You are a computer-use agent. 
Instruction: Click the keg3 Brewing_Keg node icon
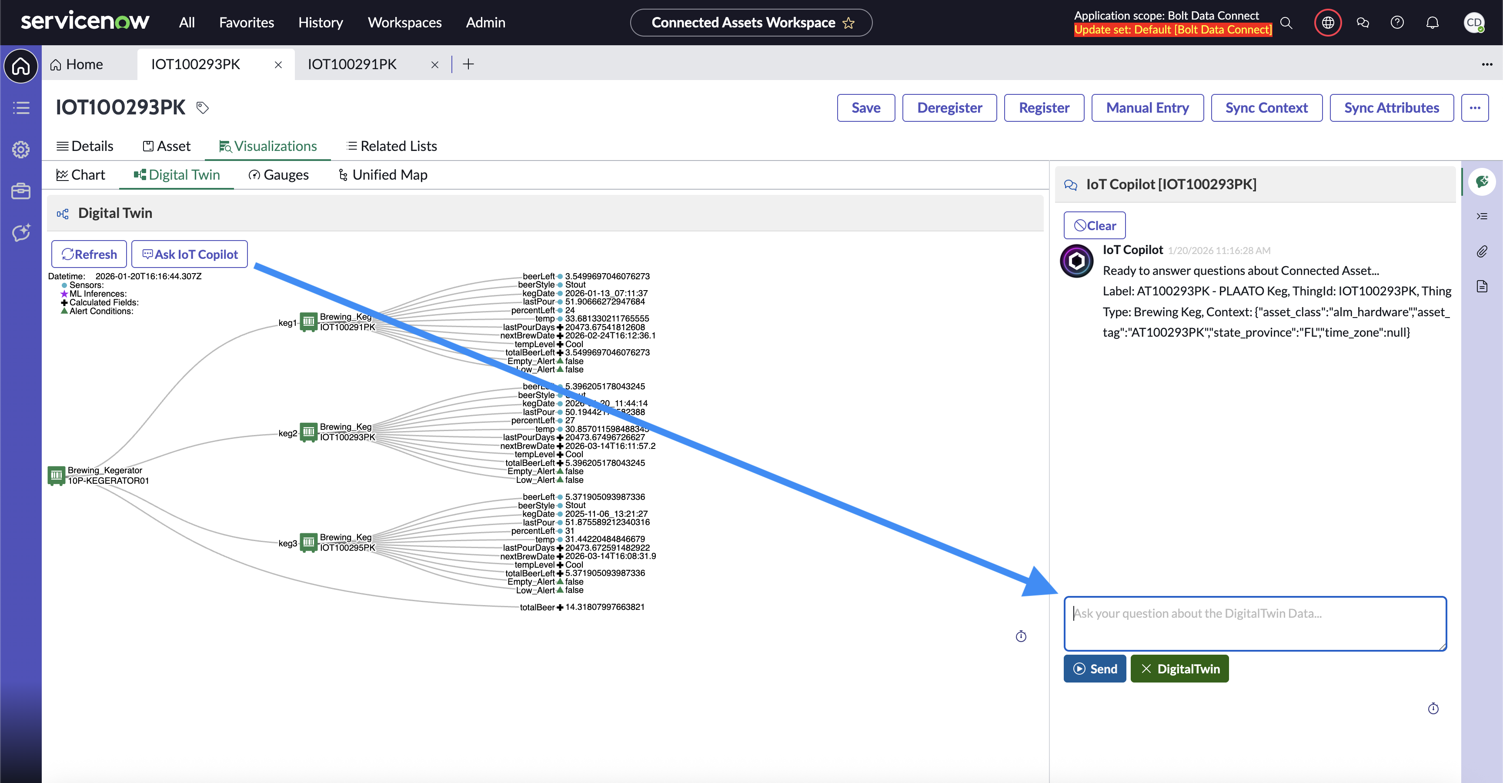pyautogui.click(x=309, y=542)
